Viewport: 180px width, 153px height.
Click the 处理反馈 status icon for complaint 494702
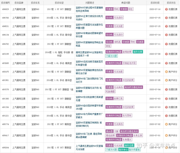click(166, 44)
